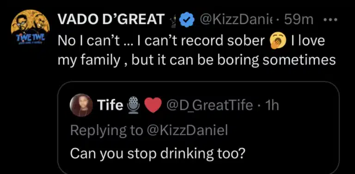The height and width of the screenshot is (174, 355).
Task: Open the VADO D'GREAT display name
Action: click(x=111, y=20)
